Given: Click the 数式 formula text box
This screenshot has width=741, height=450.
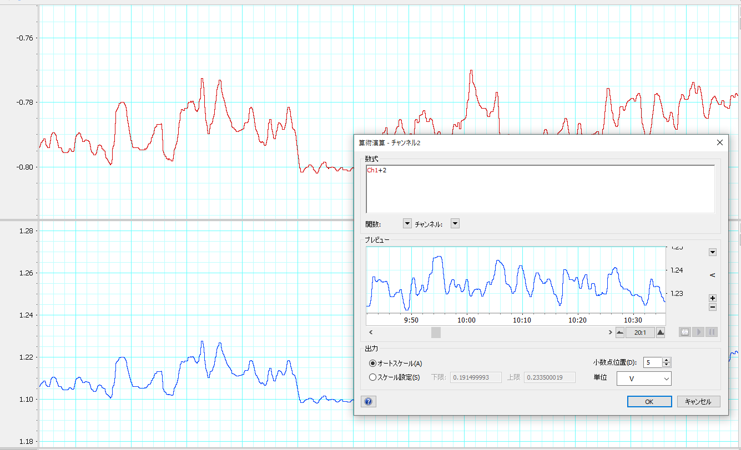Looking at the screenshot, I should tap(540, 189).
